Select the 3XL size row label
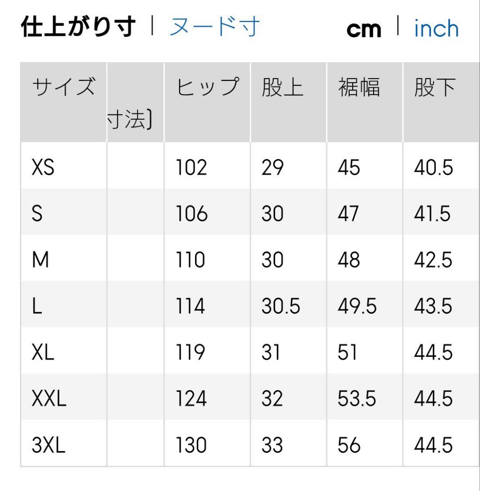The image size is (480, 491). coord(49,445)
